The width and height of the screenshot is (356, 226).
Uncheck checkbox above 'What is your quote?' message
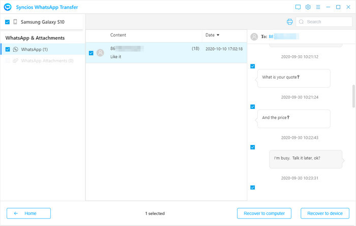point(252,66)
